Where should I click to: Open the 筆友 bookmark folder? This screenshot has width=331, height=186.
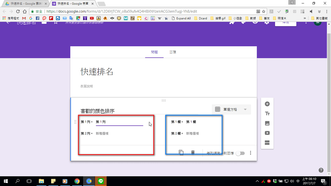coord(264,18)
